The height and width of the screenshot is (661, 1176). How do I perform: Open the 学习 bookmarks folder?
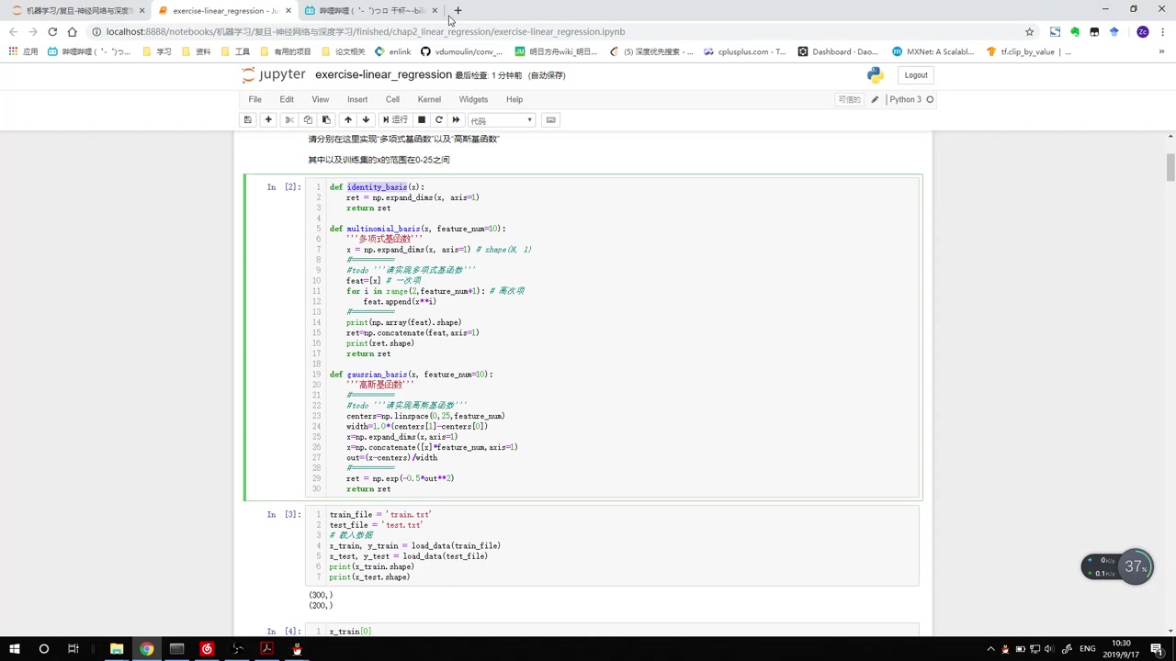click(157, 52)
